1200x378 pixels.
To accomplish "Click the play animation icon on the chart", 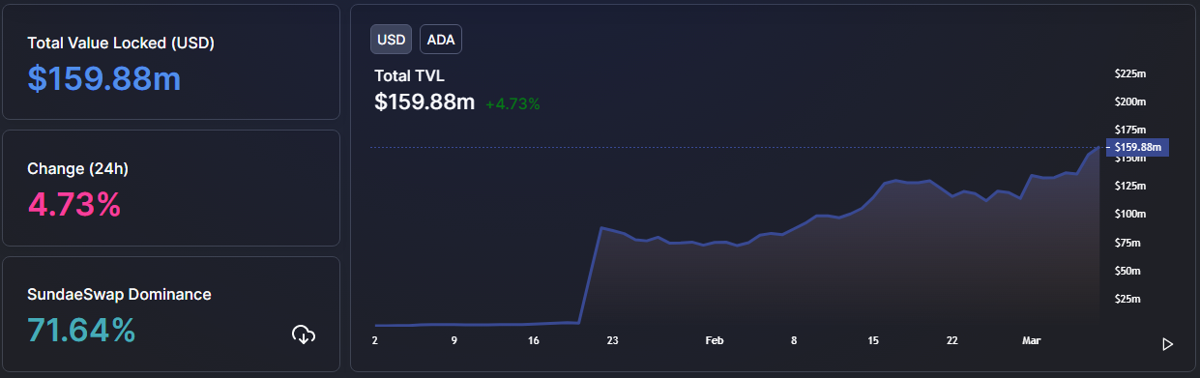I will click(1167, 343).
